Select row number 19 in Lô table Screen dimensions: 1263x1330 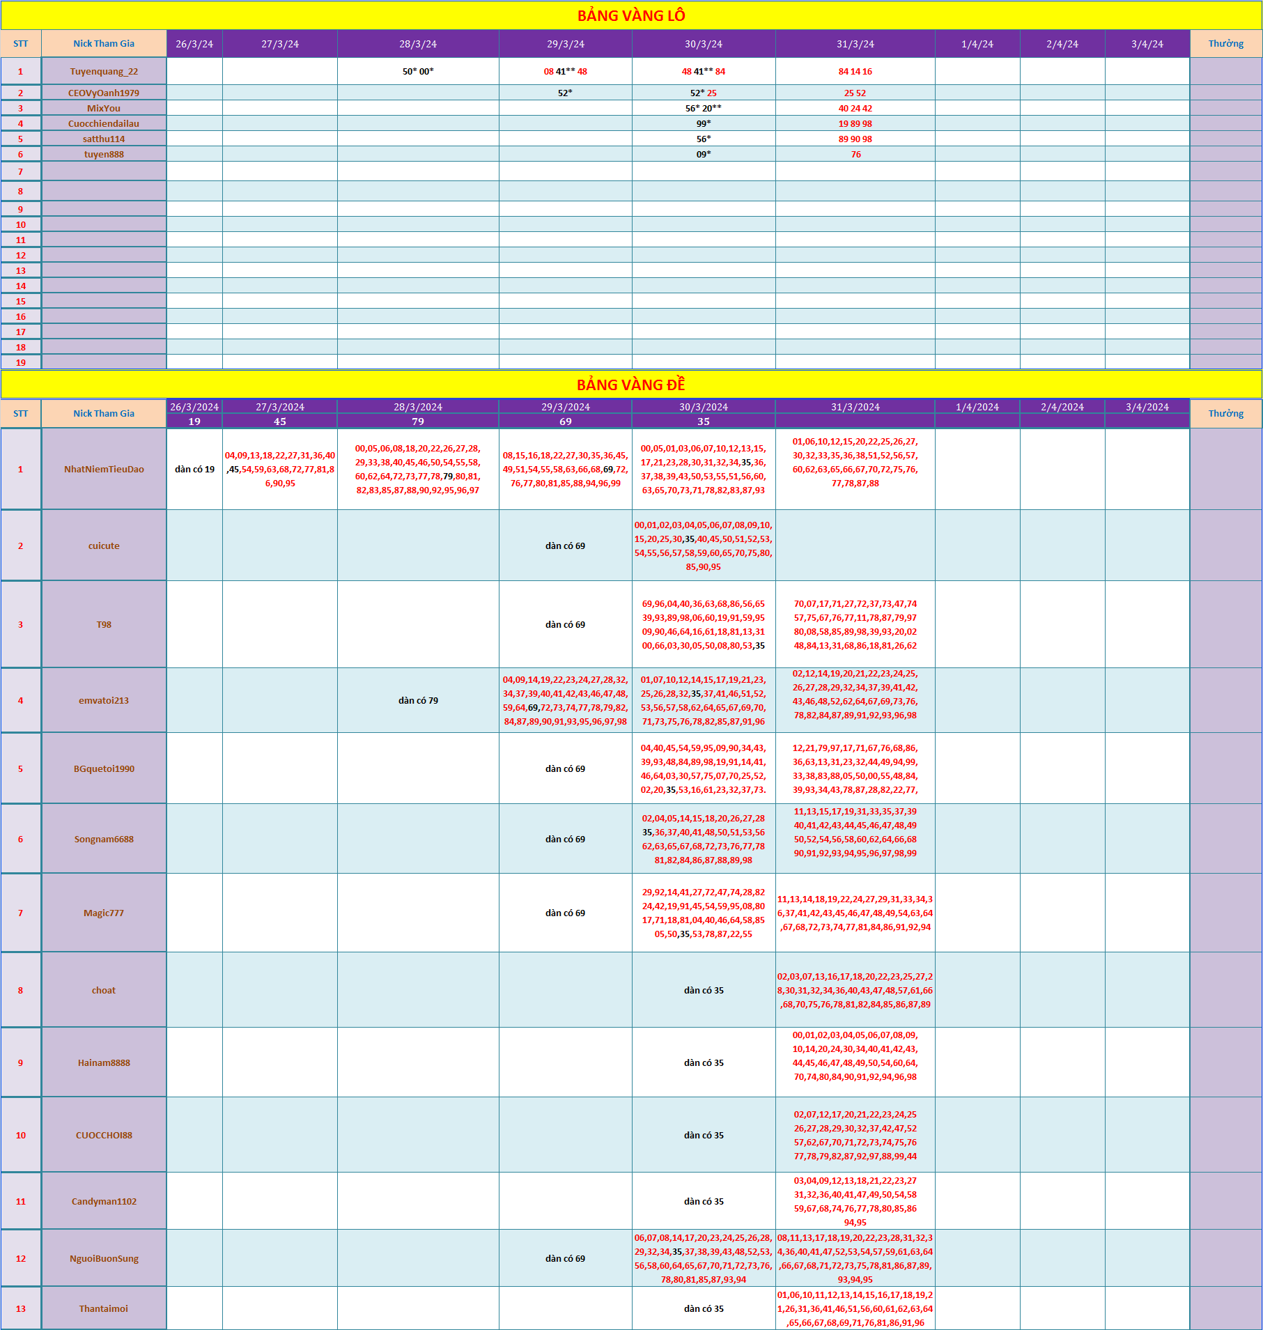(21, 362)
